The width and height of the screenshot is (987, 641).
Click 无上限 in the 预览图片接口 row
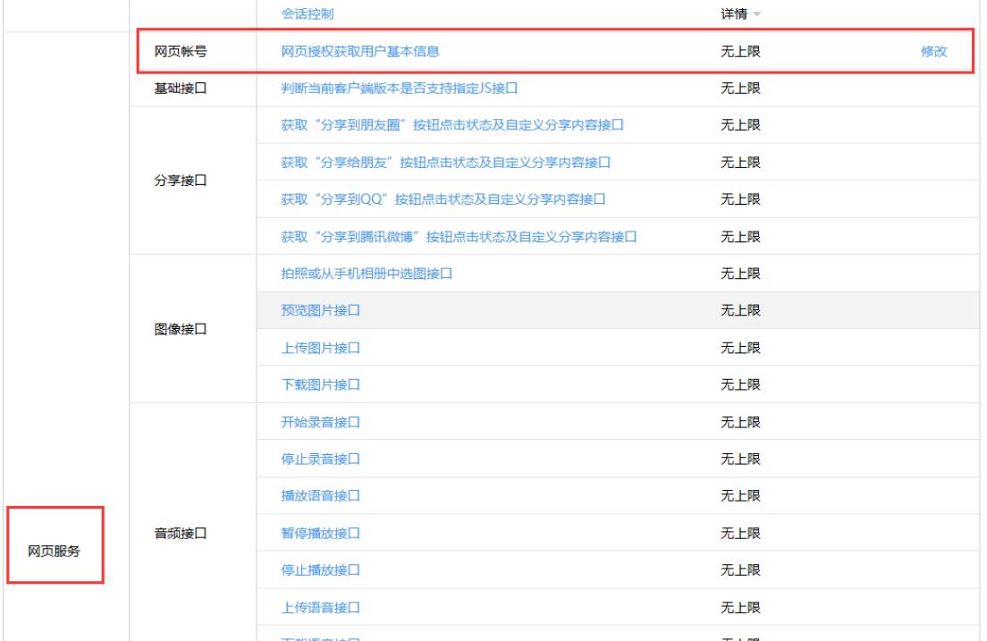click(740, 310)
